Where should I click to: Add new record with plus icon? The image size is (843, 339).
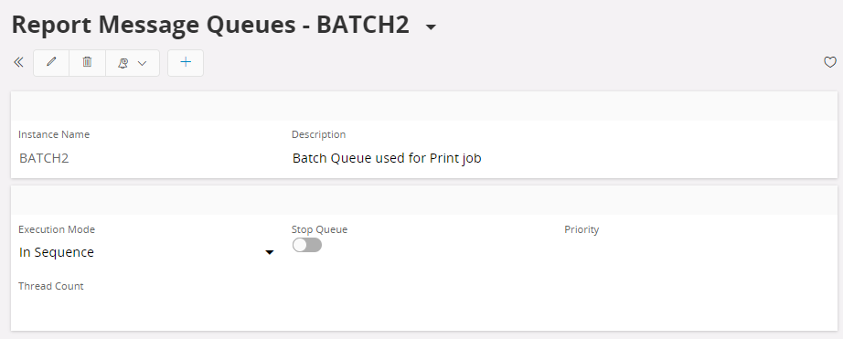186,62
